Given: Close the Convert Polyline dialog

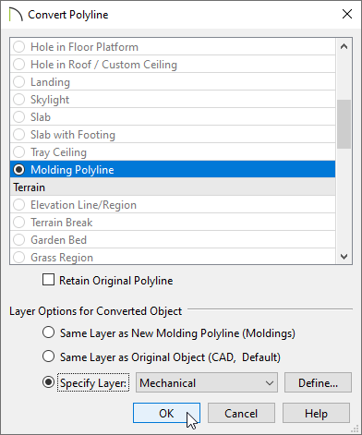Looking at the screenshot, I should (x=347, y=14).
